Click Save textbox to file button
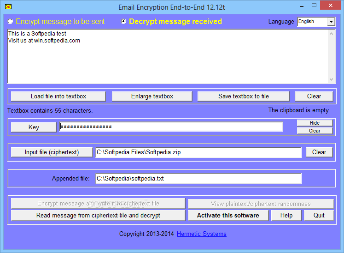The image size is (344, 253). [243, 96]
